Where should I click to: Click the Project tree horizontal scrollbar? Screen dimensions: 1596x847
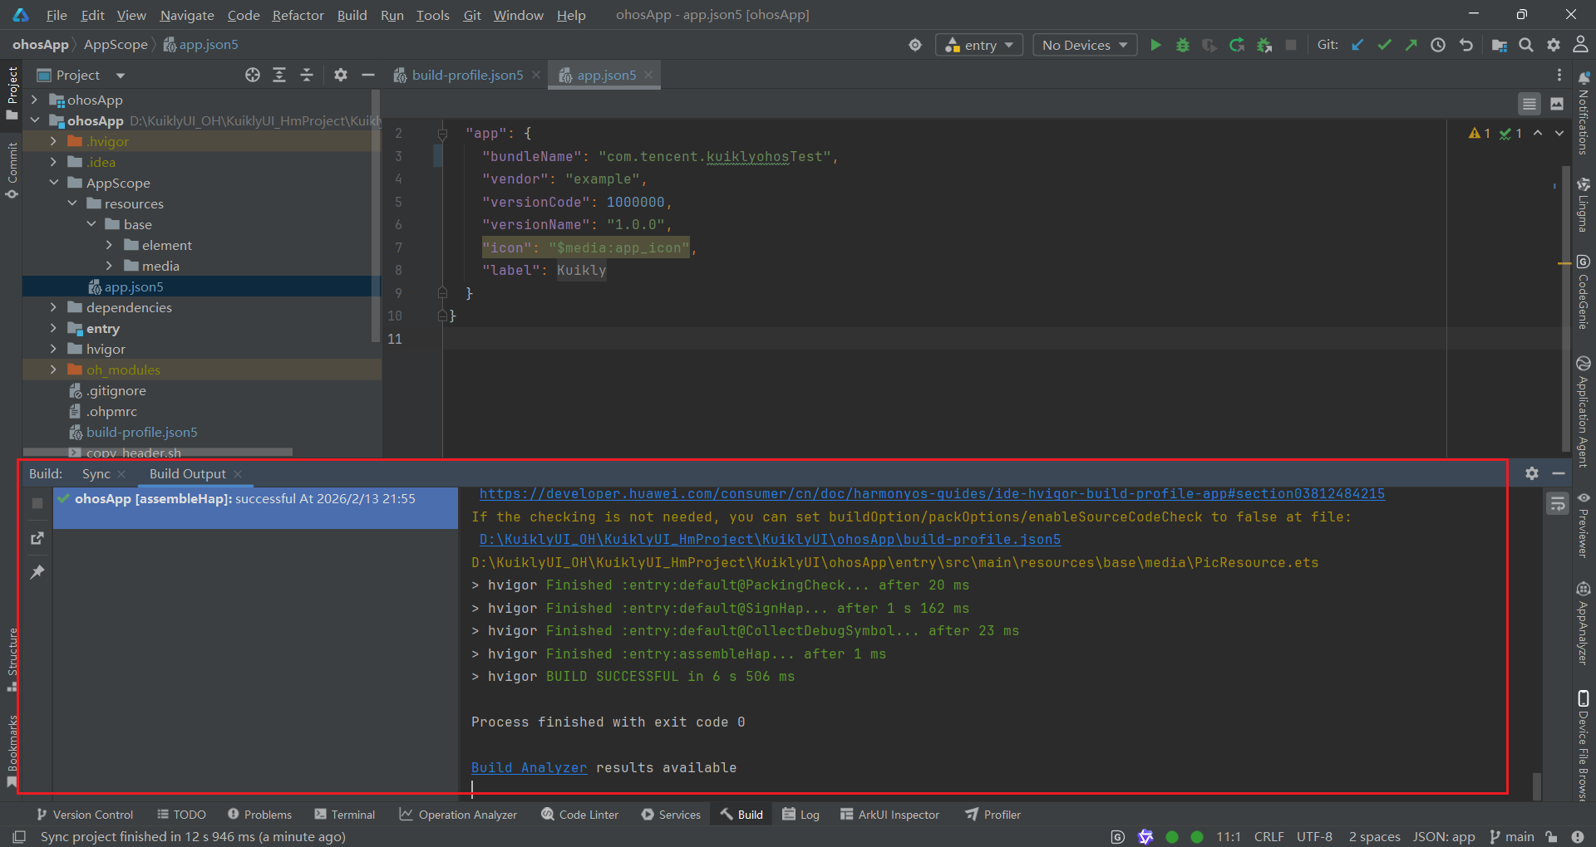click(158, 453)
